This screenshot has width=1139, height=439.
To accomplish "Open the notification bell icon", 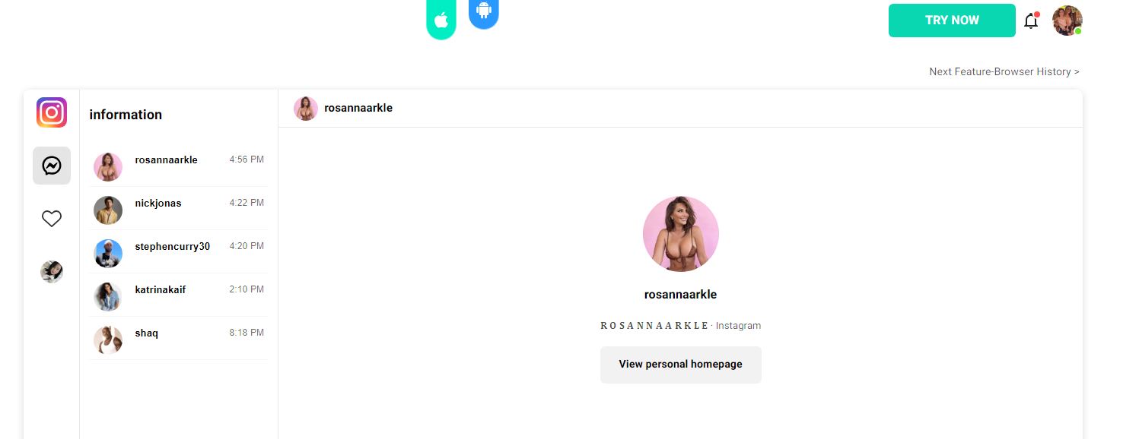I will (x=1031, y=21).
